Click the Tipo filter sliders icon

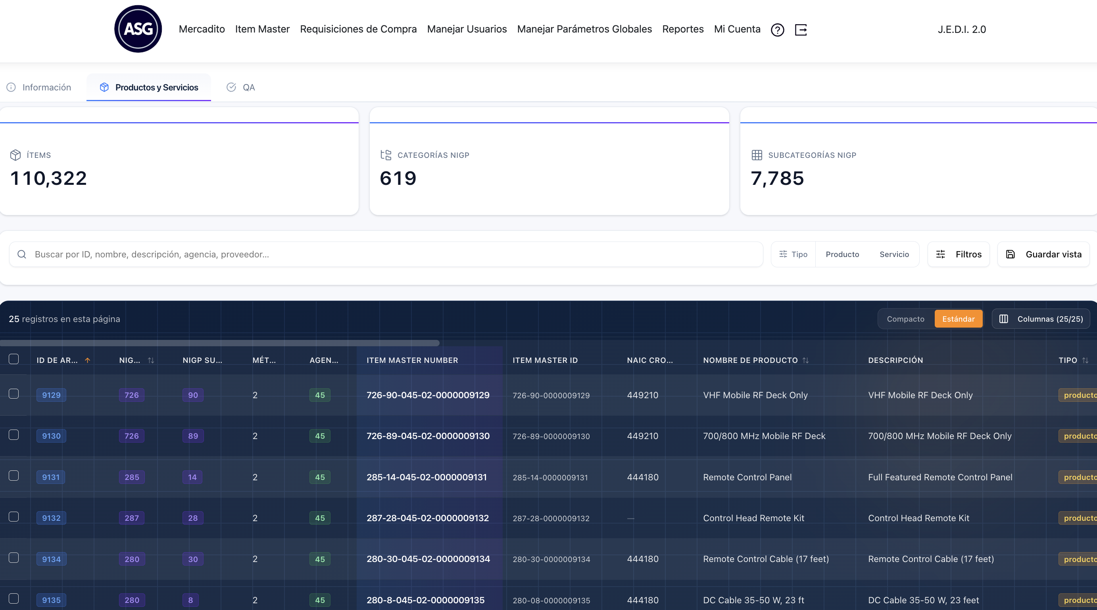coord(783,254)
